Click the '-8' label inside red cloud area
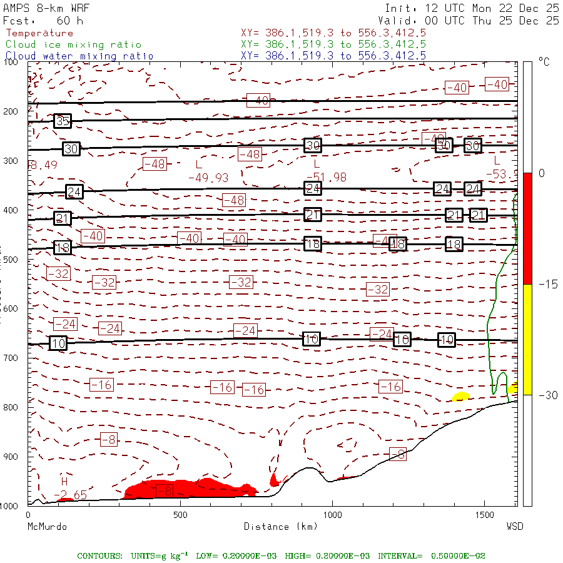Screen dimensions: 563x563 click(165, 491)
